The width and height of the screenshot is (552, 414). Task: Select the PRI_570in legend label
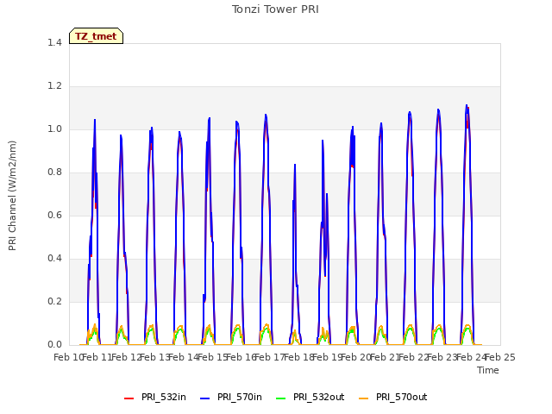(x=240, y=397)
